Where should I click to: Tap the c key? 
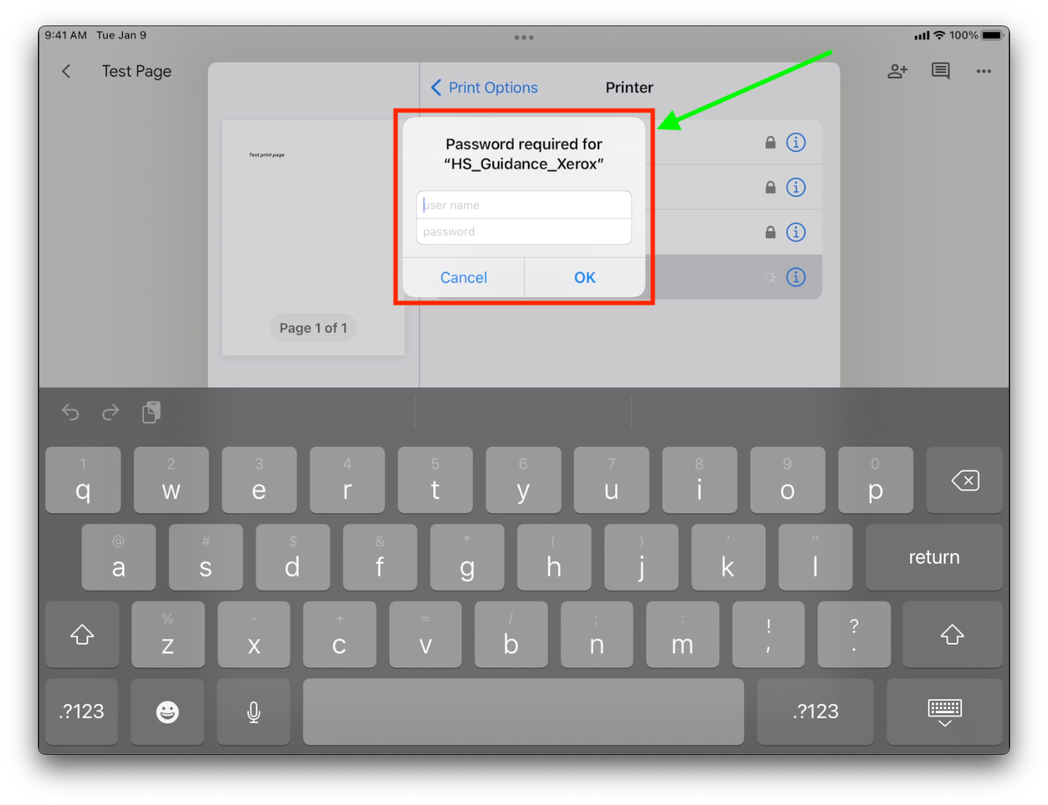pyautogui.click(x=339, y=635)
